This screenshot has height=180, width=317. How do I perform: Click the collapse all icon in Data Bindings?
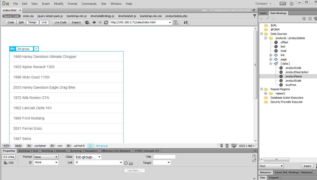point(310,19)
